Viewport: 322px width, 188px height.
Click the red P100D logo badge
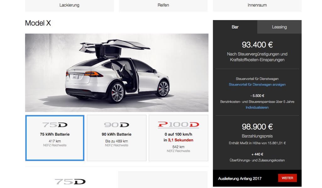pyautogui.click(x=179, y=125)
